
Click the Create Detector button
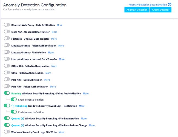[x=160, y=10]
